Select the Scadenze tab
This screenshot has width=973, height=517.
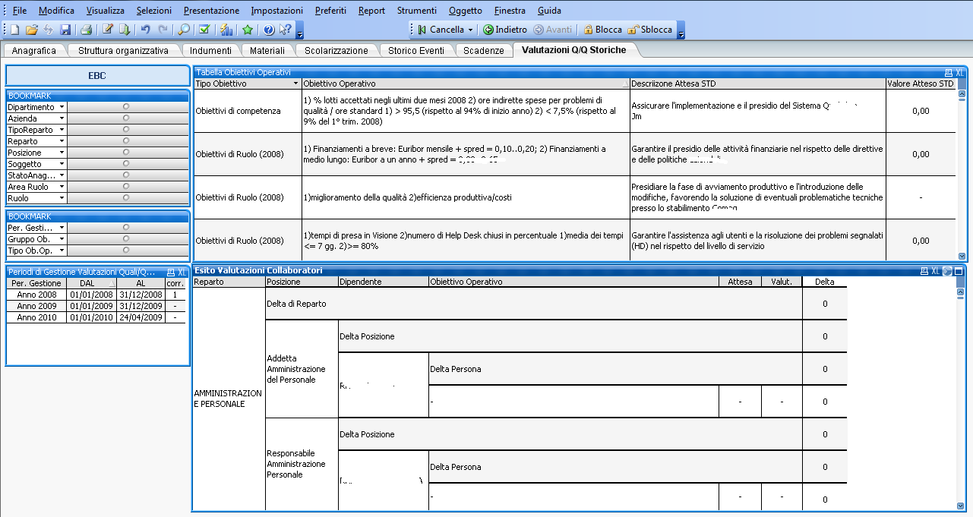[x=483, y=50]
